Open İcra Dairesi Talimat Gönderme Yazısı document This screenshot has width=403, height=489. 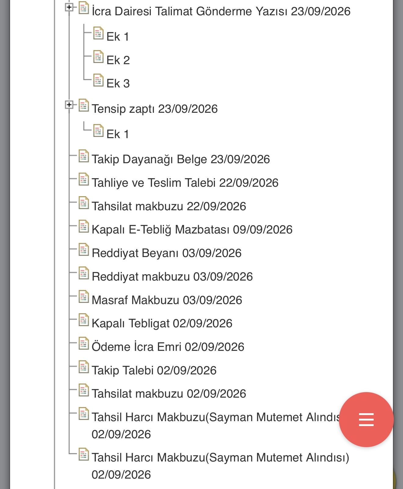221,11
